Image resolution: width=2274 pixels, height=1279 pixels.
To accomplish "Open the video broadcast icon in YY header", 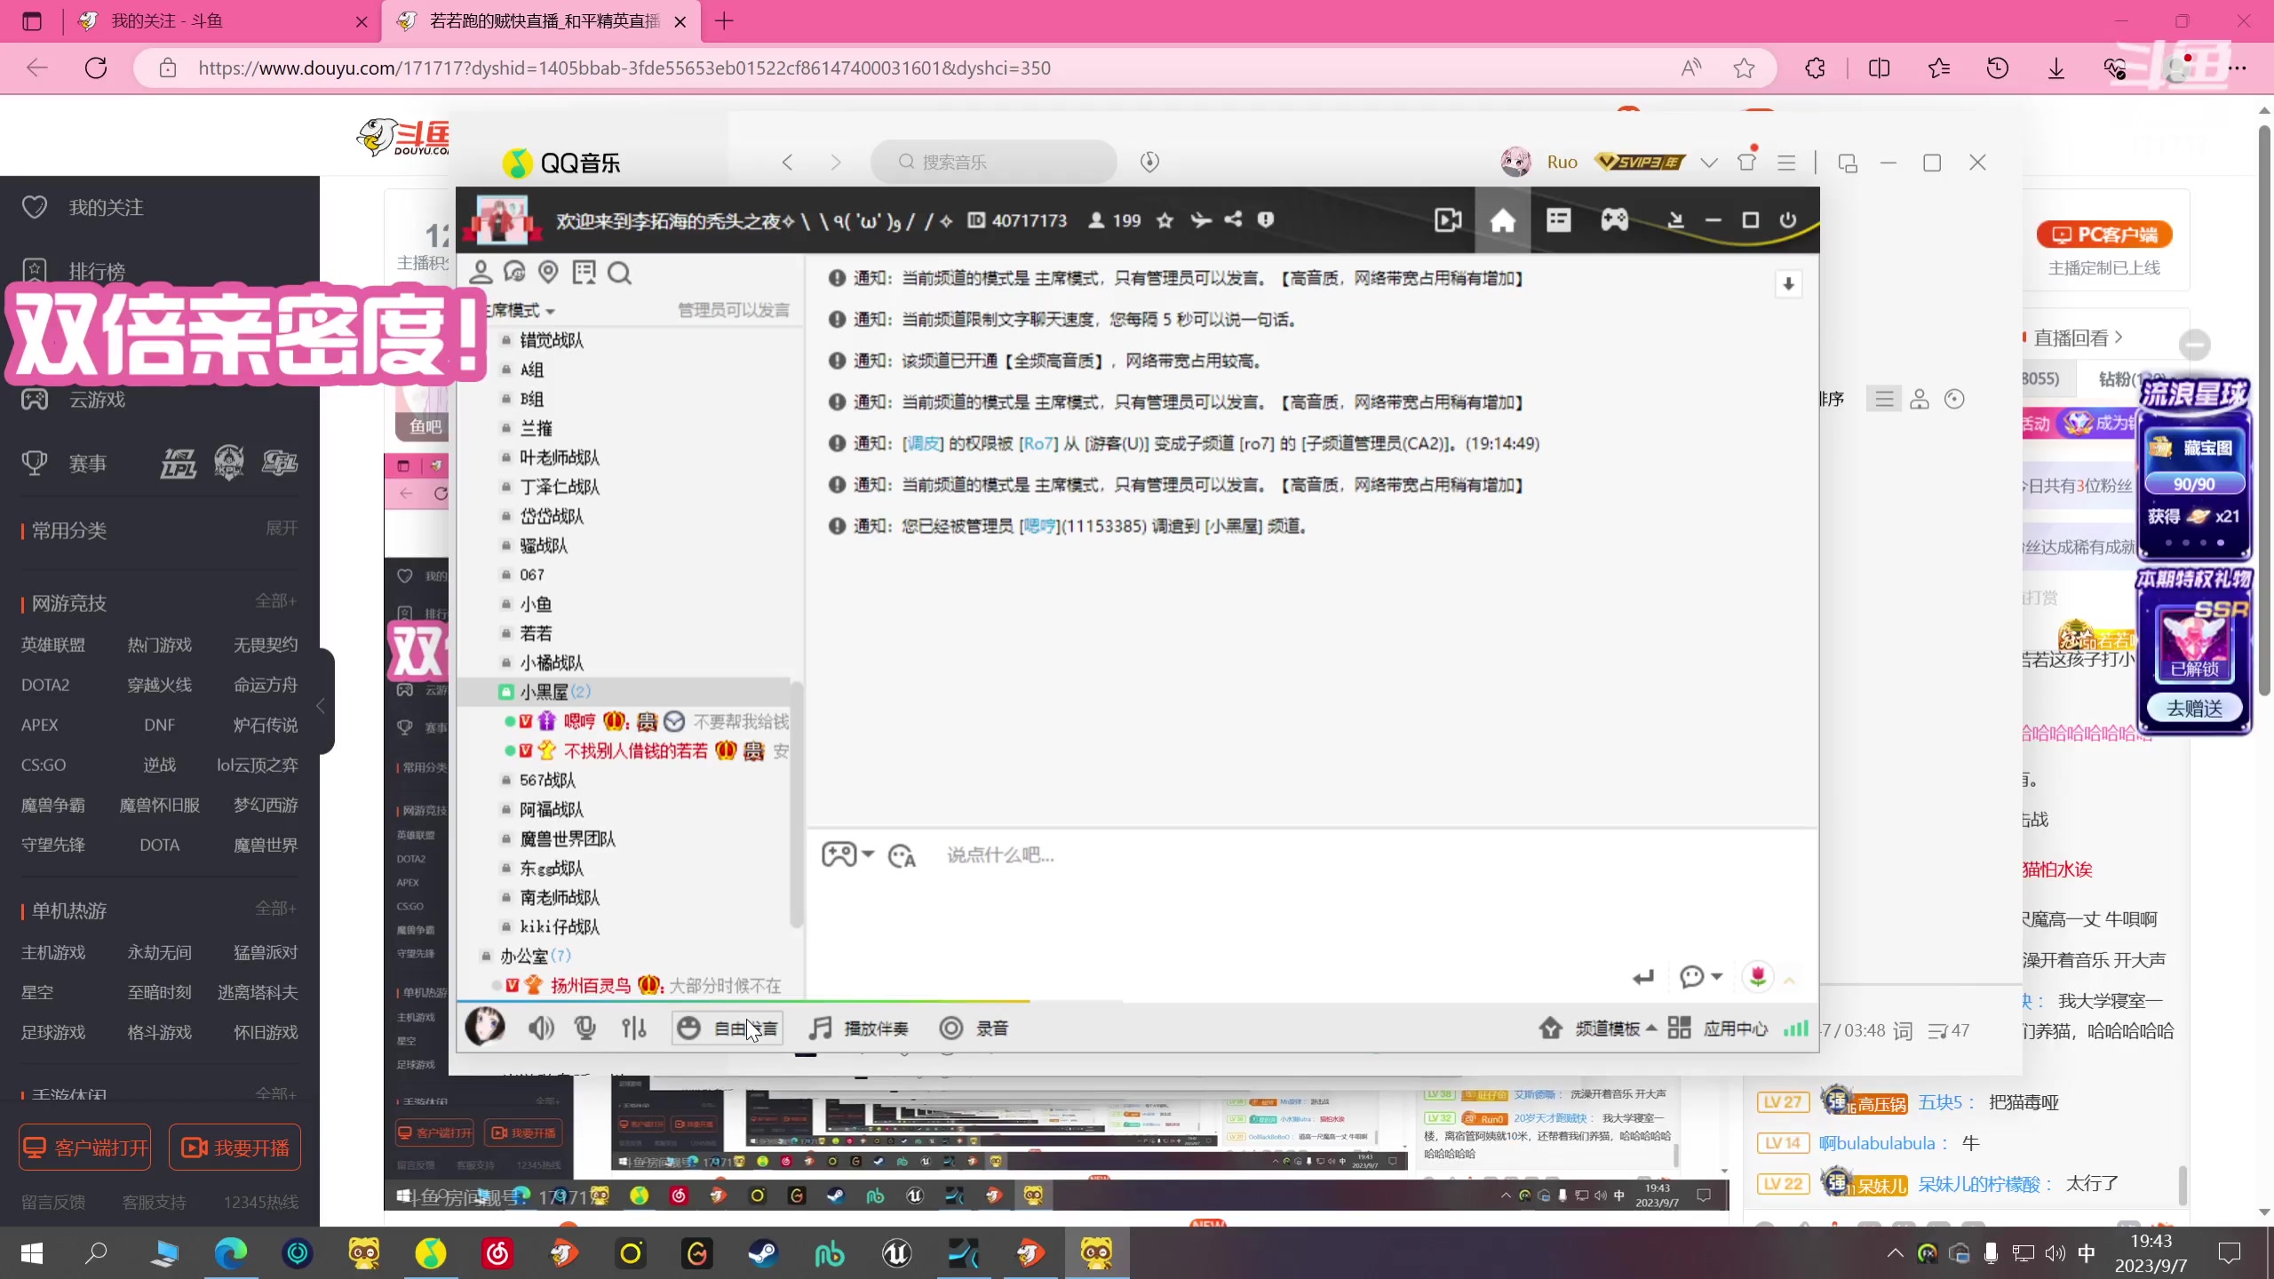I will tap(1448, 220).
